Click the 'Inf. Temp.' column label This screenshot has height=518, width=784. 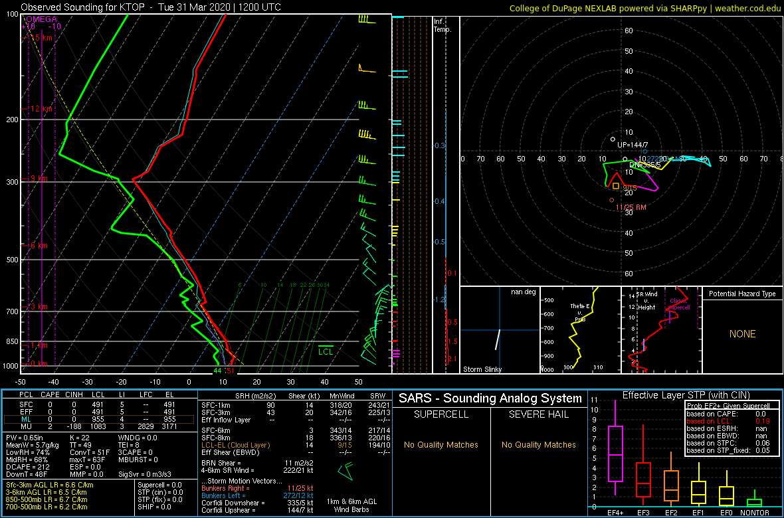(x=443, y=26)
